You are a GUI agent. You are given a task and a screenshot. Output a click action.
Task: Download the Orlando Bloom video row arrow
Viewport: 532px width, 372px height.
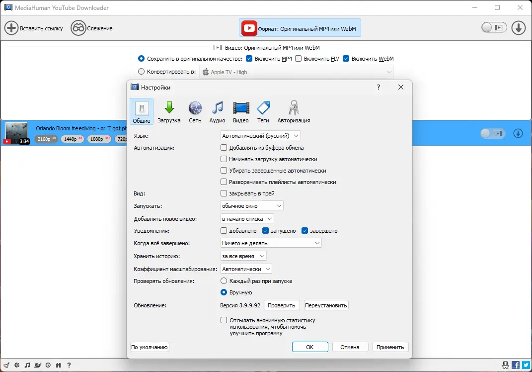(518, 133)
